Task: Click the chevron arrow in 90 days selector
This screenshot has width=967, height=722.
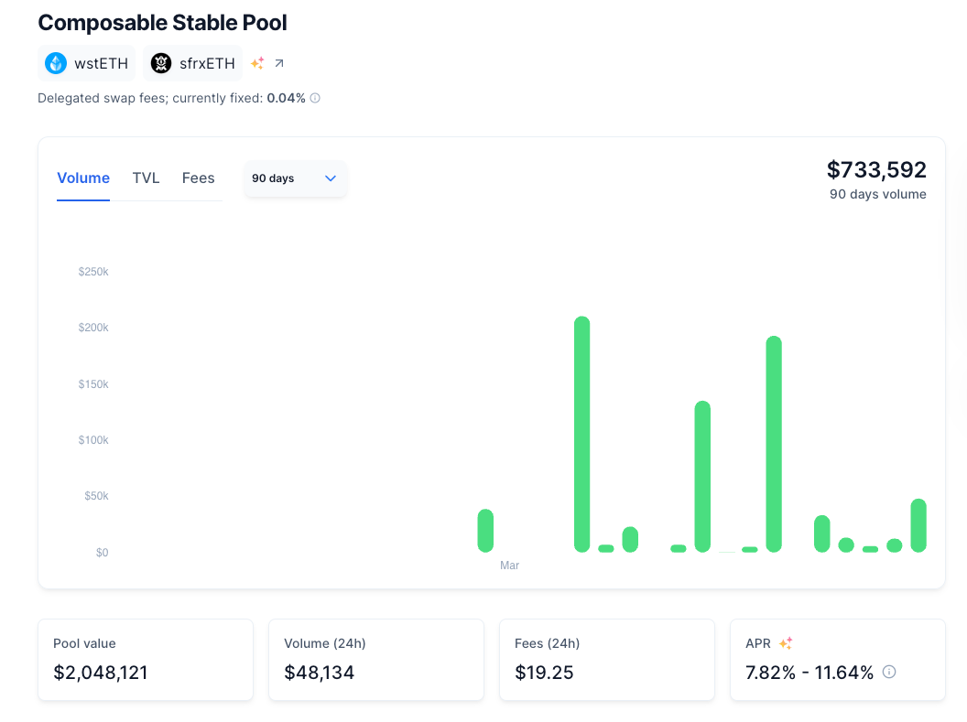Action: coord(331,178)
